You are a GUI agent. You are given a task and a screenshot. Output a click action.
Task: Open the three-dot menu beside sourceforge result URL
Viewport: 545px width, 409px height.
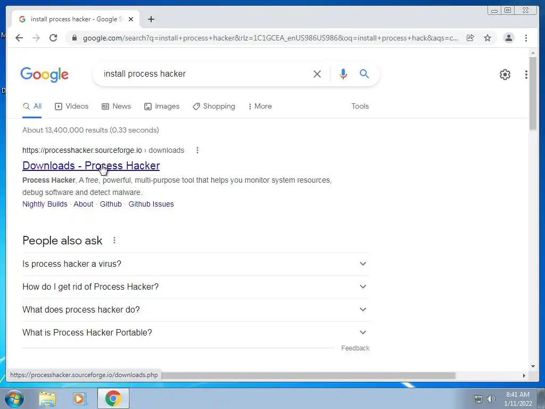click(x=197, y=150)
